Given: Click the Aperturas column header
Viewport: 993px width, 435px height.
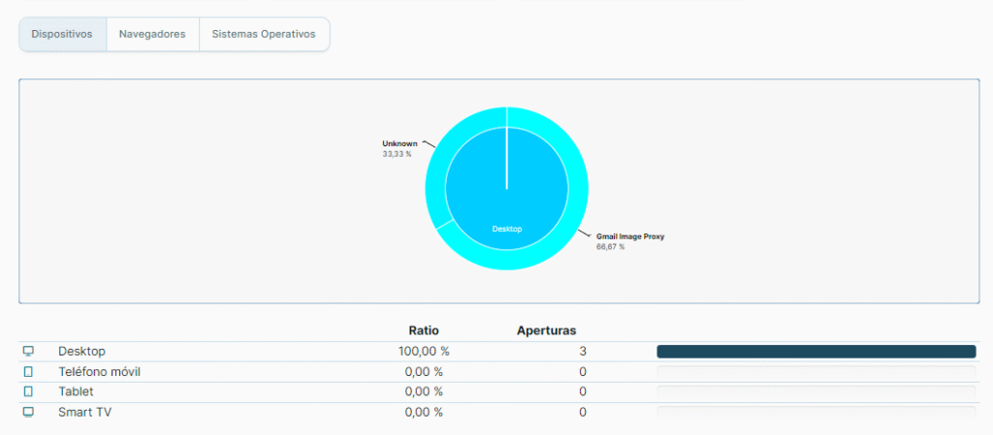Looking at the screenshot, I should pos(546,329).
